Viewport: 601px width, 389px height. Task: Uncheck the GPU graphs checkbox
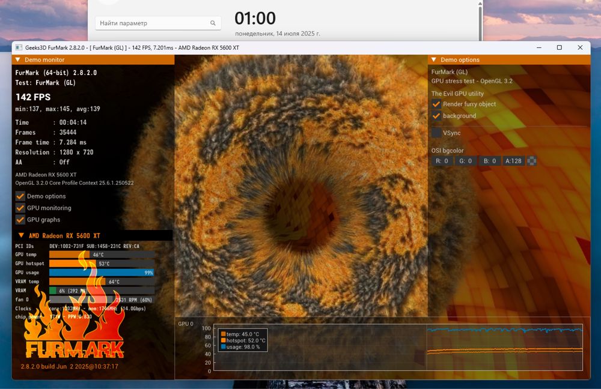(20, 220)
